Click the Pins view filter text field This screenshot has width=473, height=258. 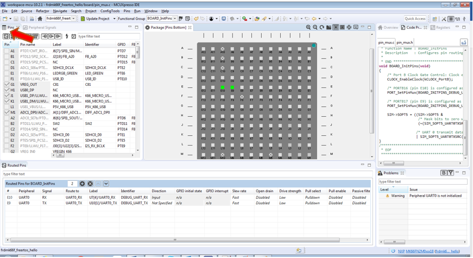point(109,36)
